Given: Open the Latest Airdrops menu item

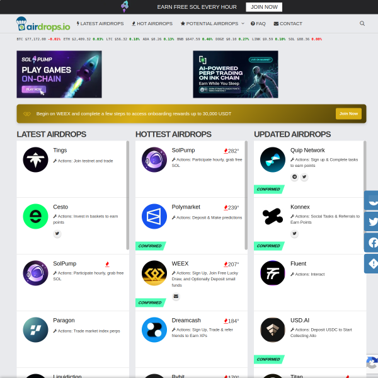Looking at the screenshot, I should point(100,24).
